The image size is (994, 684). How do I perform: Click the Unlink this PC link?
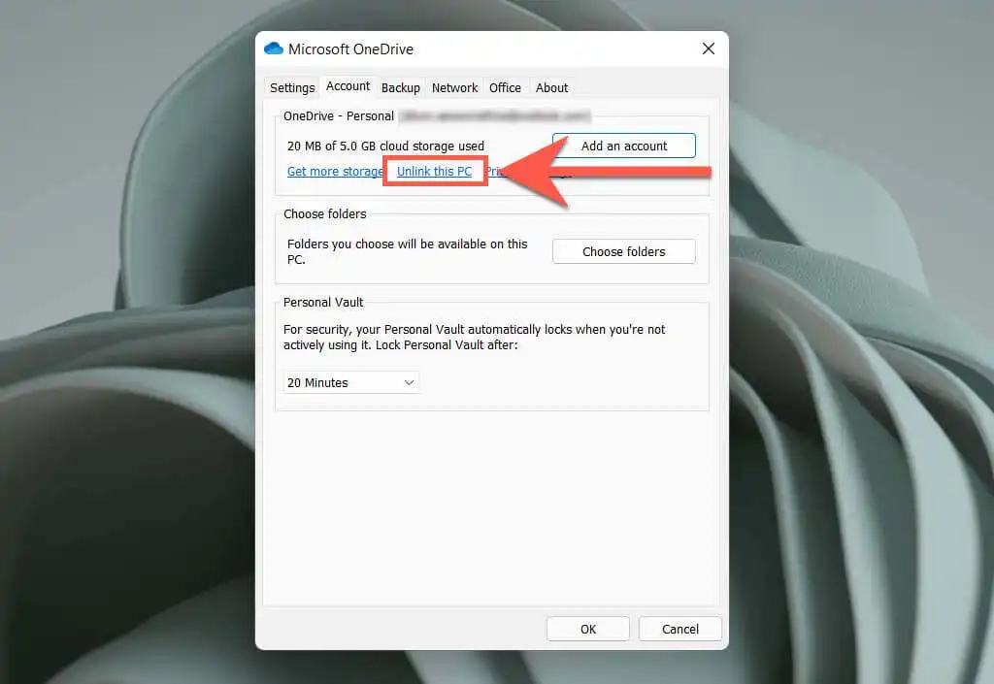[x=434, y=171]
